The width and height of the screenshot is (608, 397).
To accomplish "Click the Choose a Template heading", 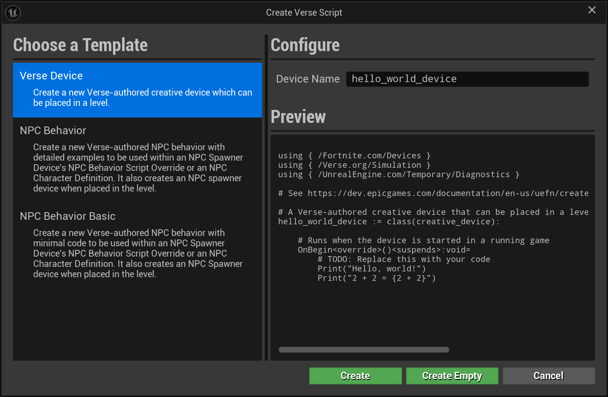I will point(80,45).
